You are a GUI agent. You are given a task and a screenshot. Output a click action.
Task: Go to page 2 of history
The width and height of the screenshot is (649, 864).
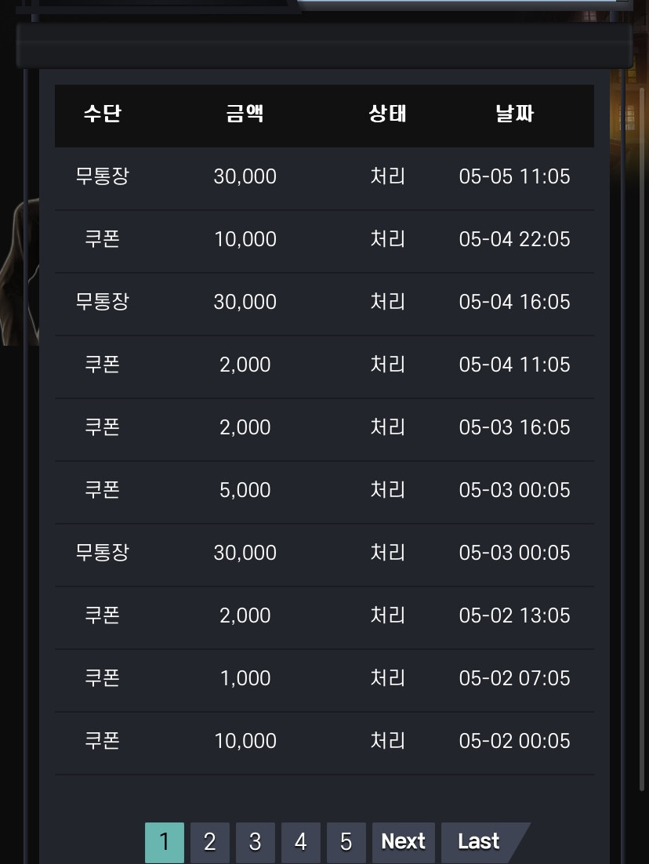[210, 842]
